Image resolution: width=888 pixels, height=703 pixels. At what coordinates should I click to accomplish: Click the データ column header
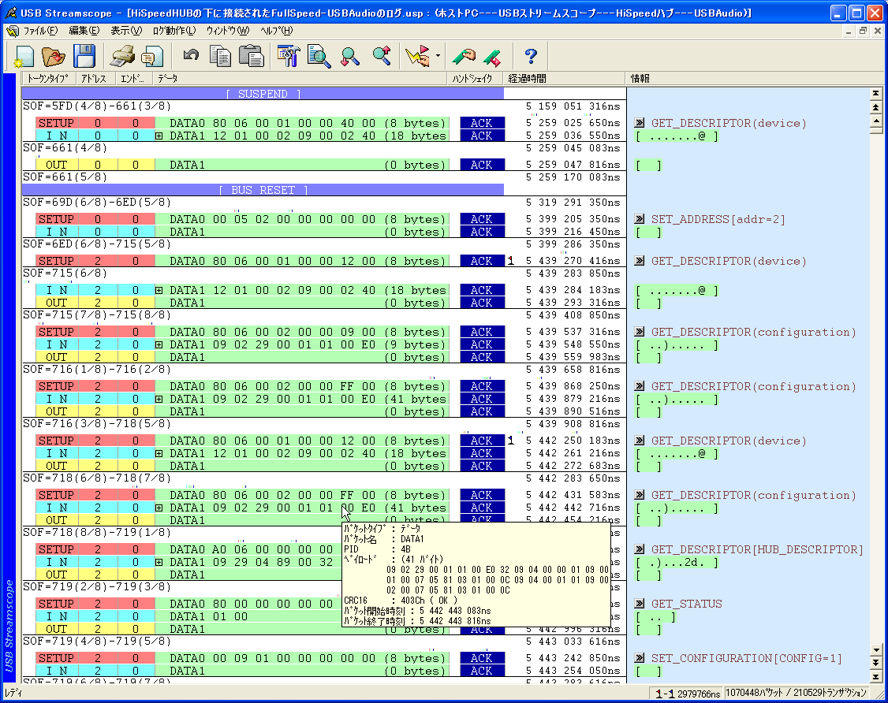[x=300, y=78]
